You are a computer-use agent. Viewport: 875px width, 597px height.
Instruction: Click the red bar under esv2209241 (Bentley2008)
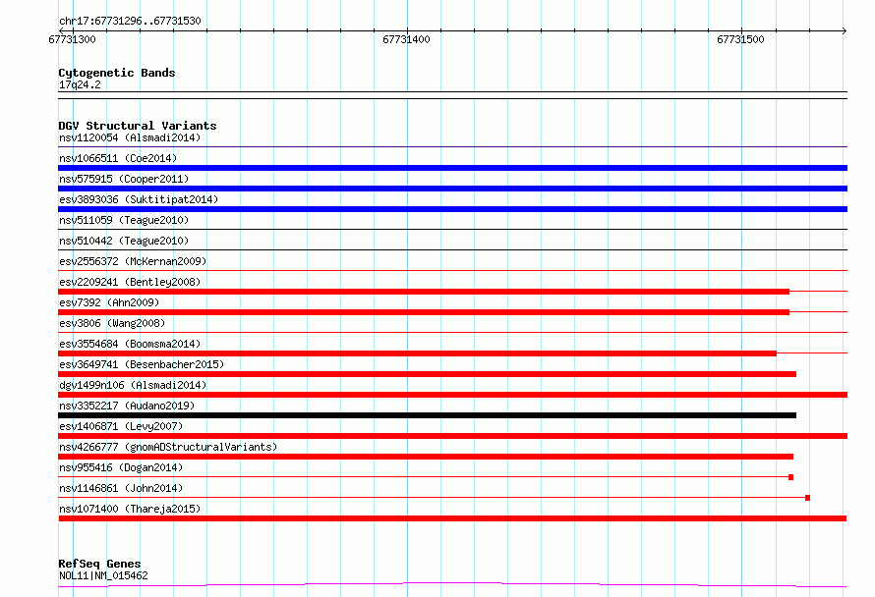pos(424,292)
